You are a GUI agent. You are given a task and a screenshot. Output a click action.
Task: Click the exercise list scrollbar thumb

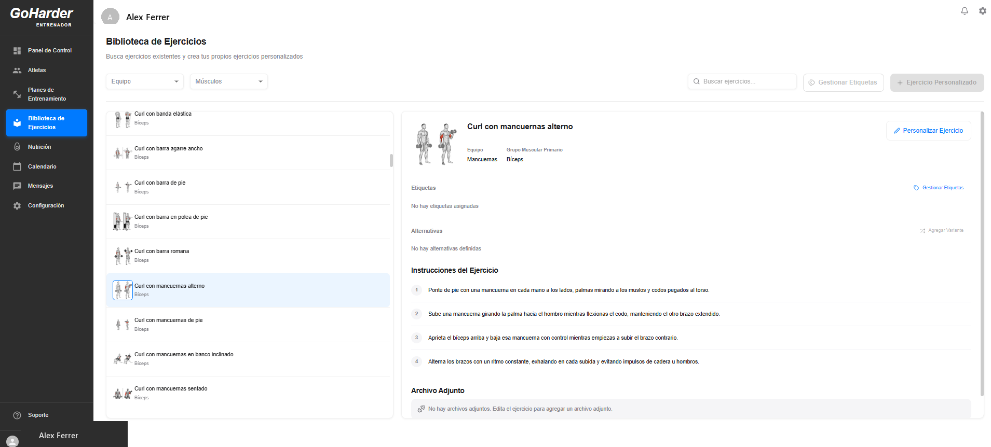[x=391, y=160]
